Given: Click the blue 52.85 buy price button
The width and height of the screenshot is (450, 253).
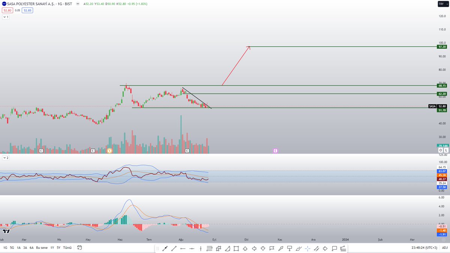Looking at the screenshot, I should click(x=27, y=10).
